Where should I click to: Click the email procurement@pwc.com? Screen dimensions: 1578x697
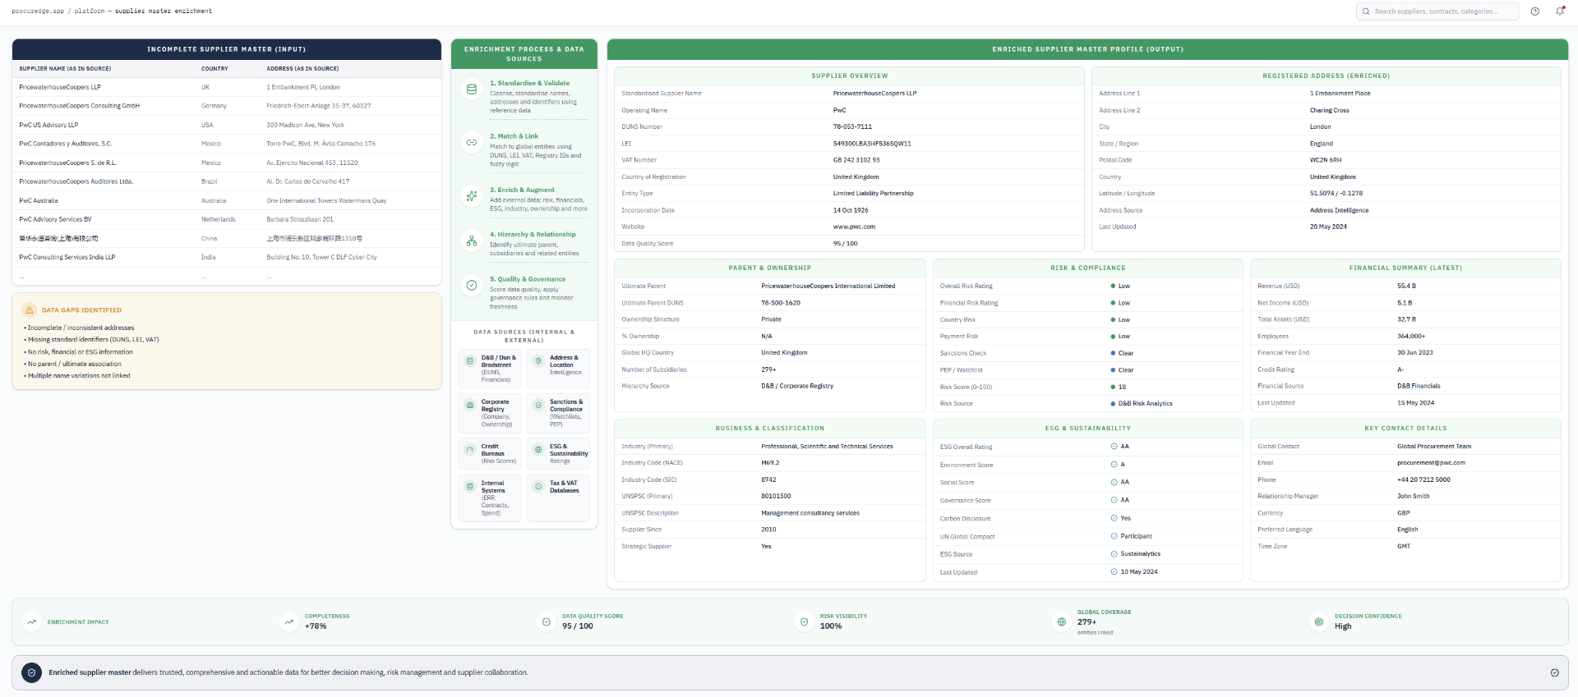click(x=1431, y=463)
